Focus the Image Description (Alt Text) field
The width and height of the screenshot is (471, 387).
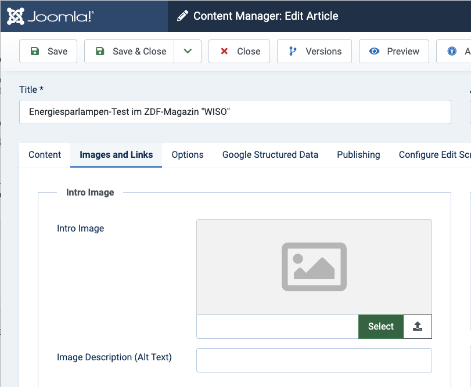pyautogui.click(x=314, y=360)
